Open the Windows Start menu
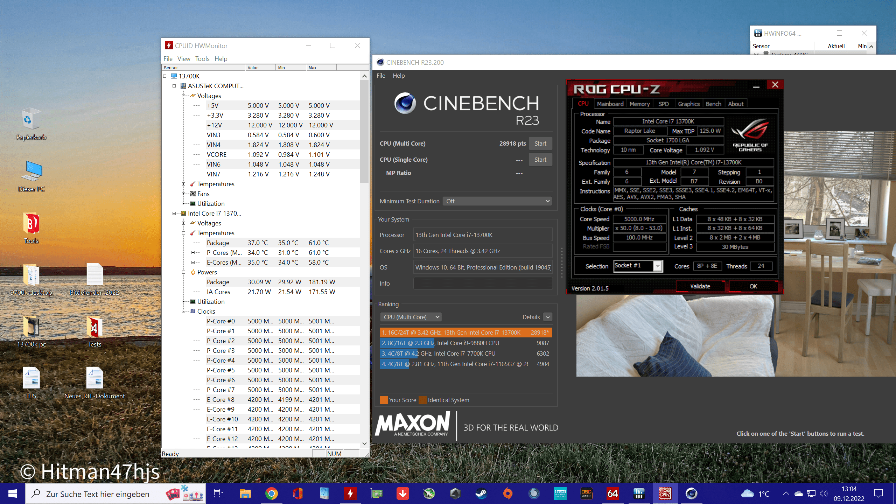This screenshot has width=896, height=504. pos(13,493)
